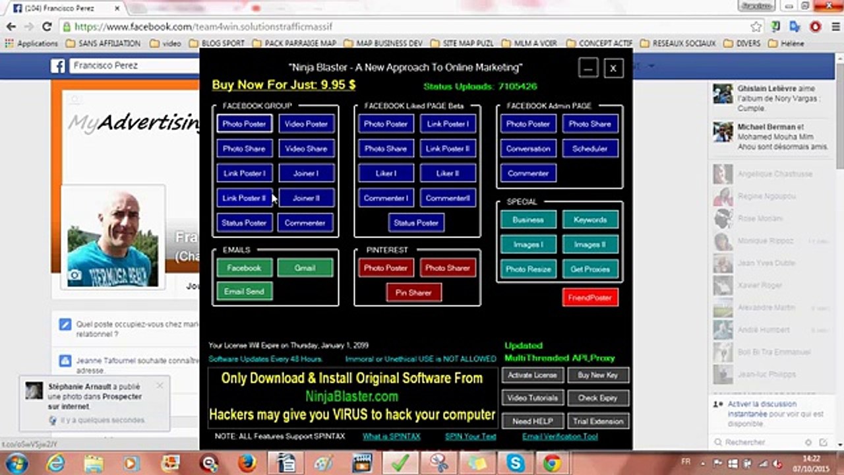Click the Trial Extension button
844x475 pixels.
[597, 421]
